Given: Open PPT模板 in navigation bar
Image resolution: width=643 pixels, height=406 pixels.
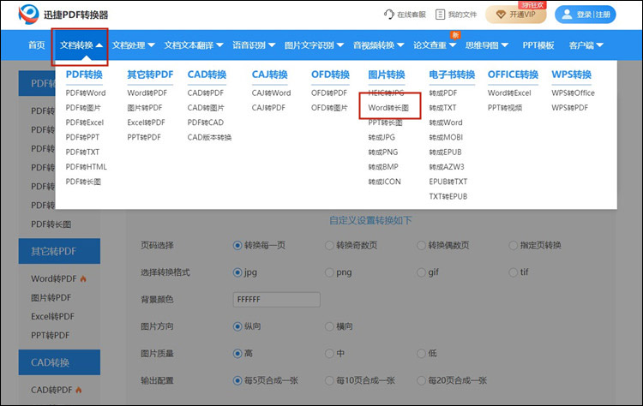Looking at the screenshot, I should click(538, 45).
